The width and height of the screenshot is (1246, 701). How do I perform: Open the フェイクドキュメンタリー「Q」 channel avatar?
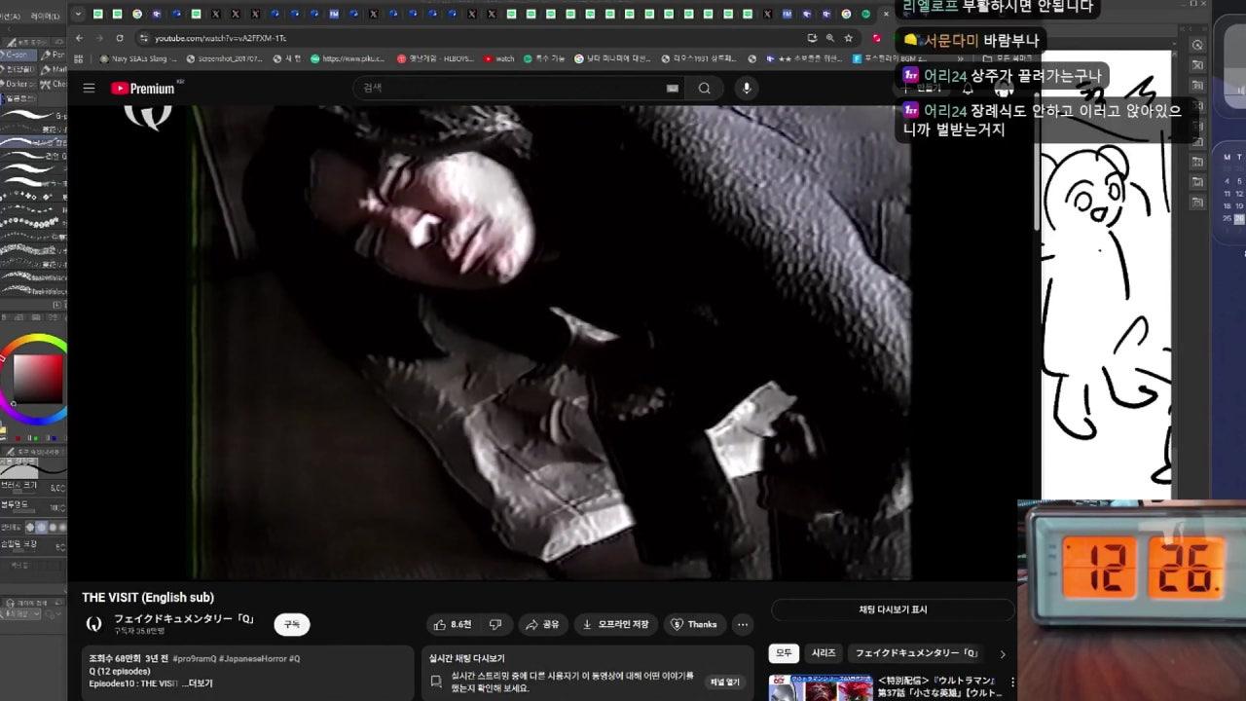tap(94, 624)
